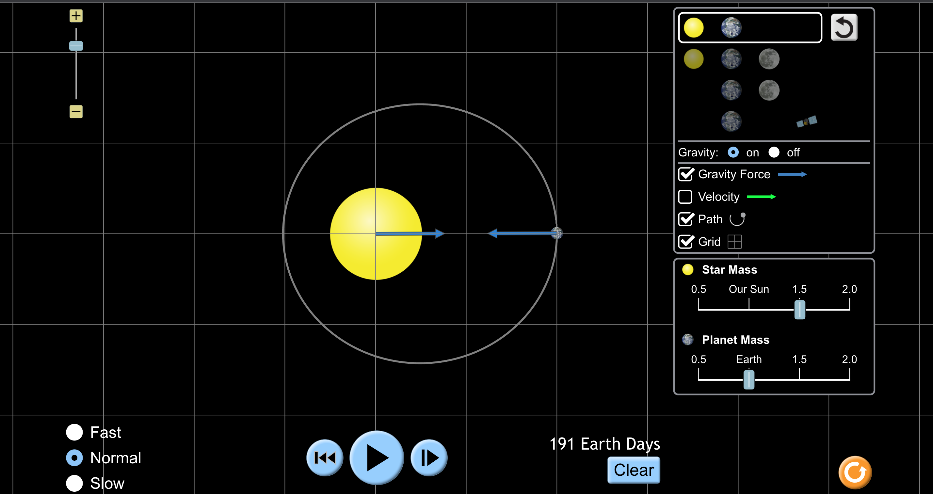Click the scenario reset curved-arrow icon

844,27
